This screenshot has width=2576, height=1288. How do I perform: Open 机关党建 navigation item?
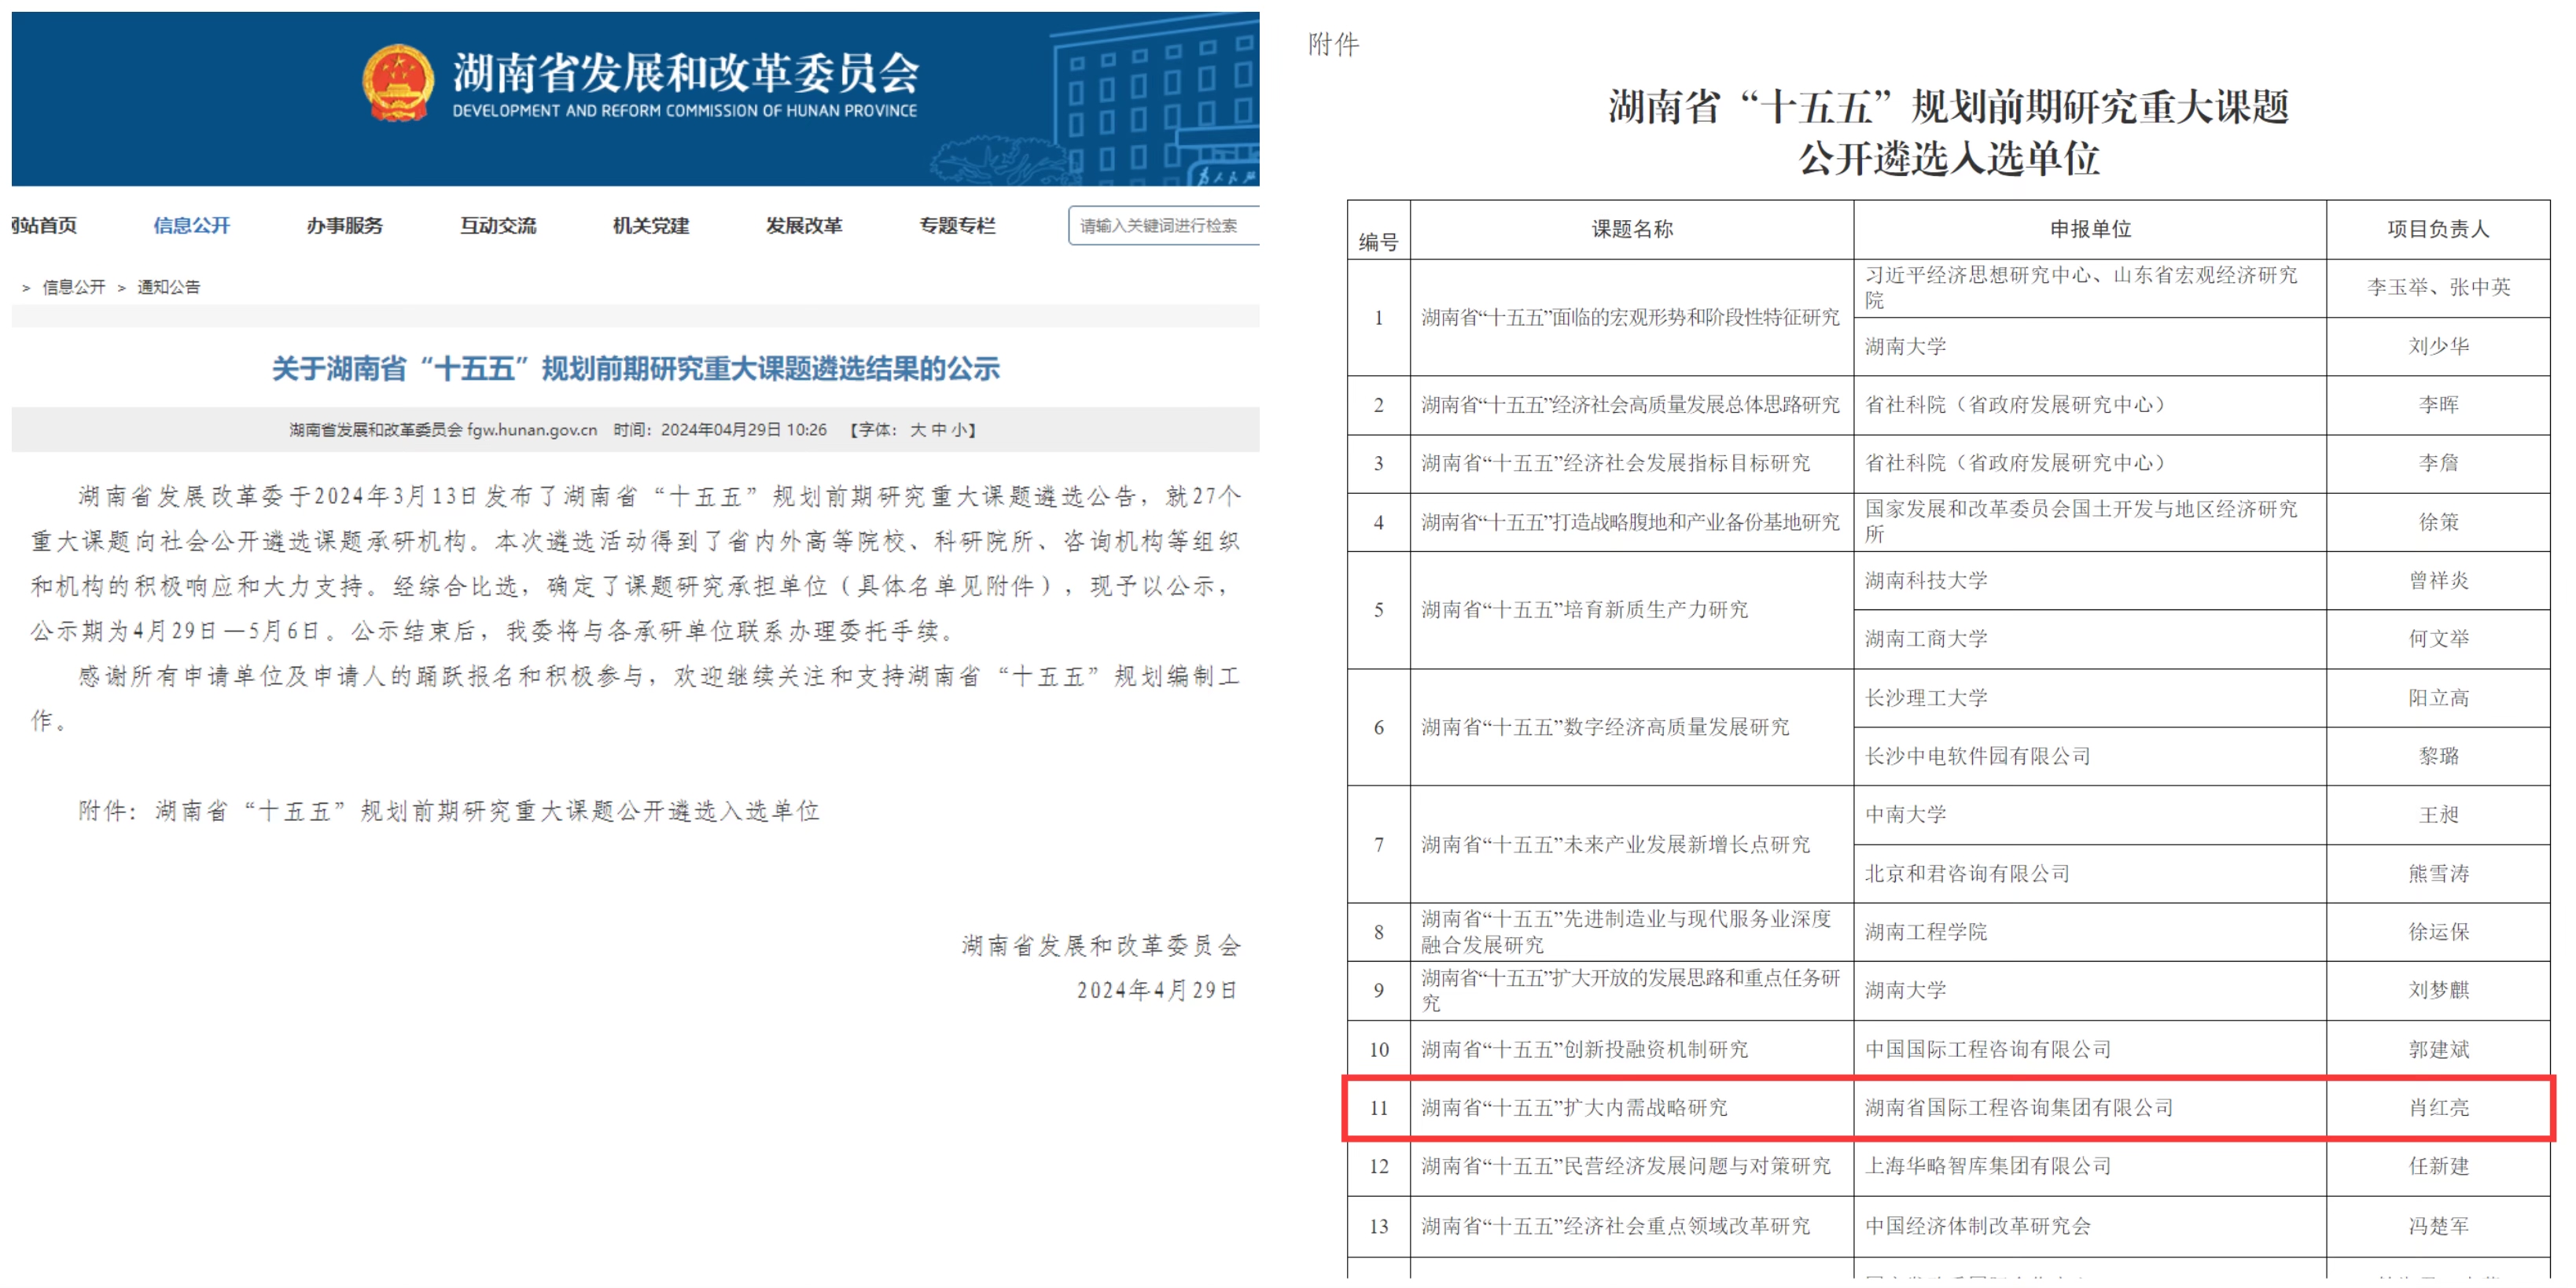coord(651,226)
